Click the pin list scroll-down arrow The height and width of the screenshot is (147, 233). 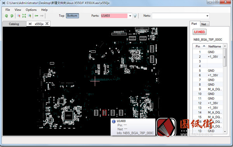(x=225, y=131)
